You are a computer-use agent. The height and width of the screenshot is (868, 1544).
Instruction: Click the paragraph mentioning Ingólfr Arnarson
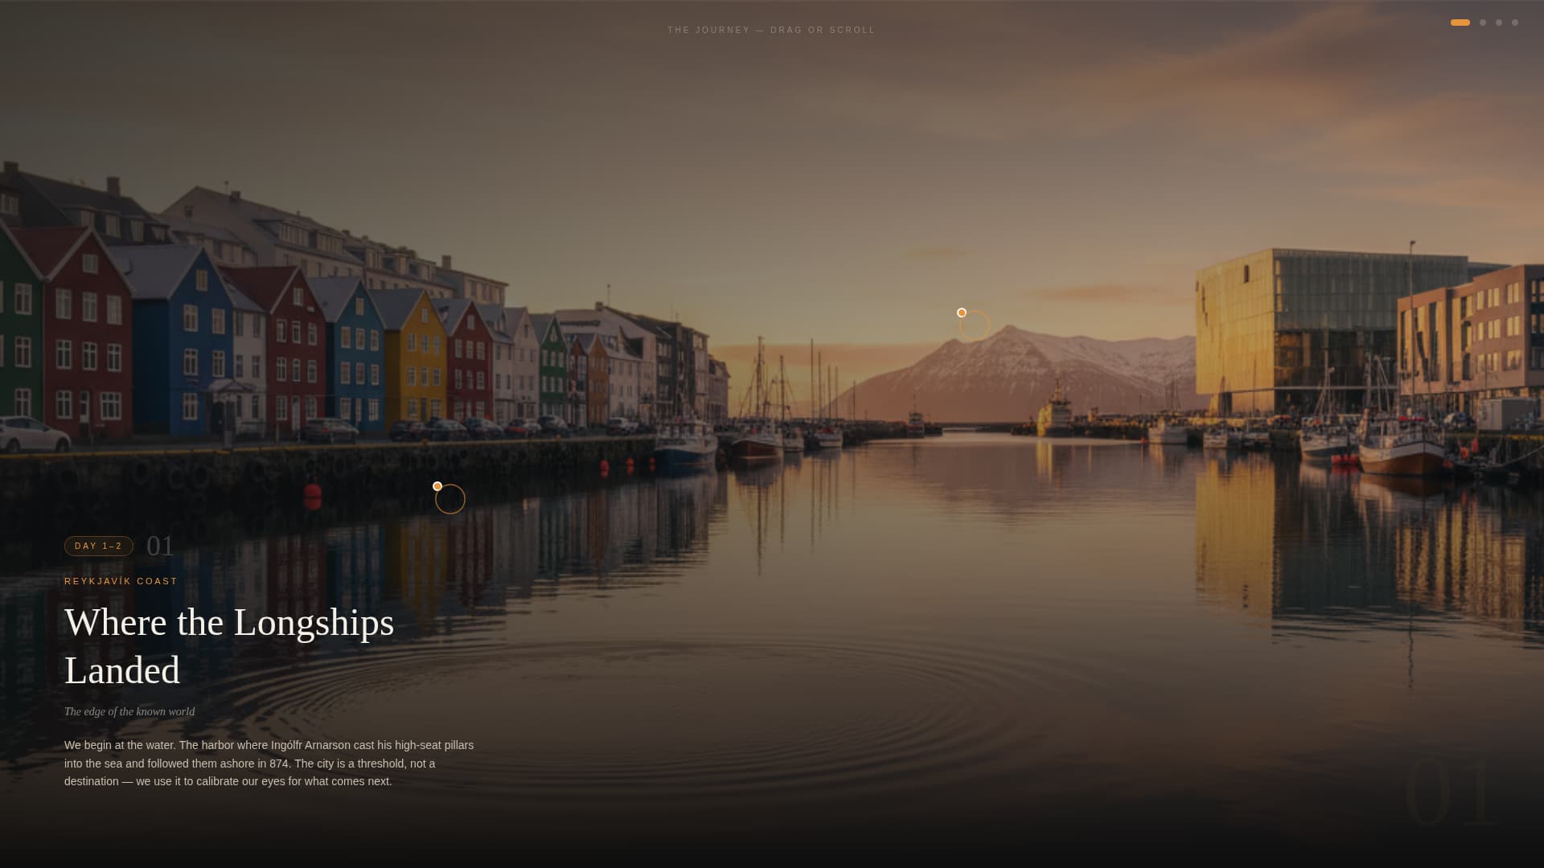[x=269, y=763]
